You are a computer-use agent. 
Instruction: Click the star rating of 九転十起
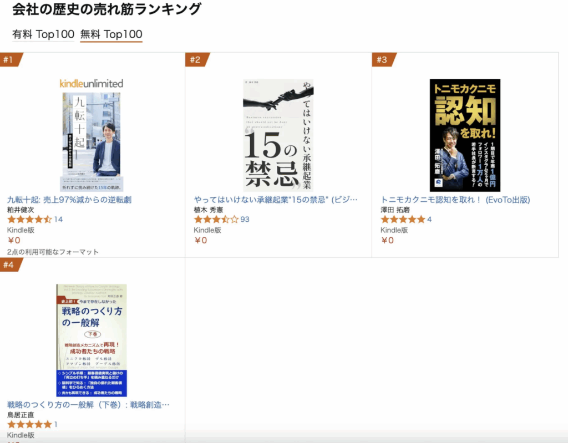(x=30, y=219)
